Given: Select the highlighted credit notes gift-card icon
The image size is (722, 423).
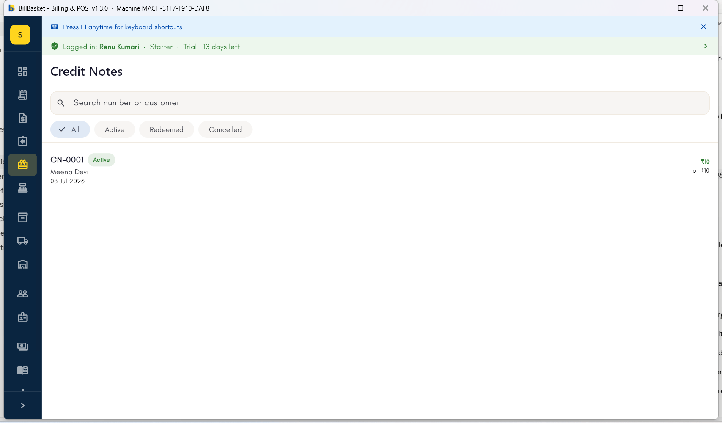Looking at the screenshot, I should click(x=23, y=165).
